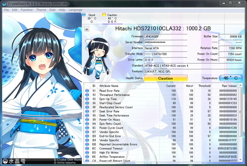Click the Current column header

click(171, 86)
